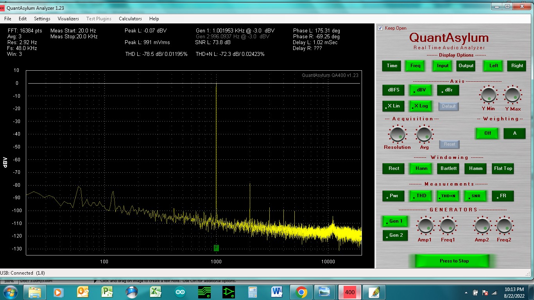Open Word from the taskbar

click(x=276, y=292)
